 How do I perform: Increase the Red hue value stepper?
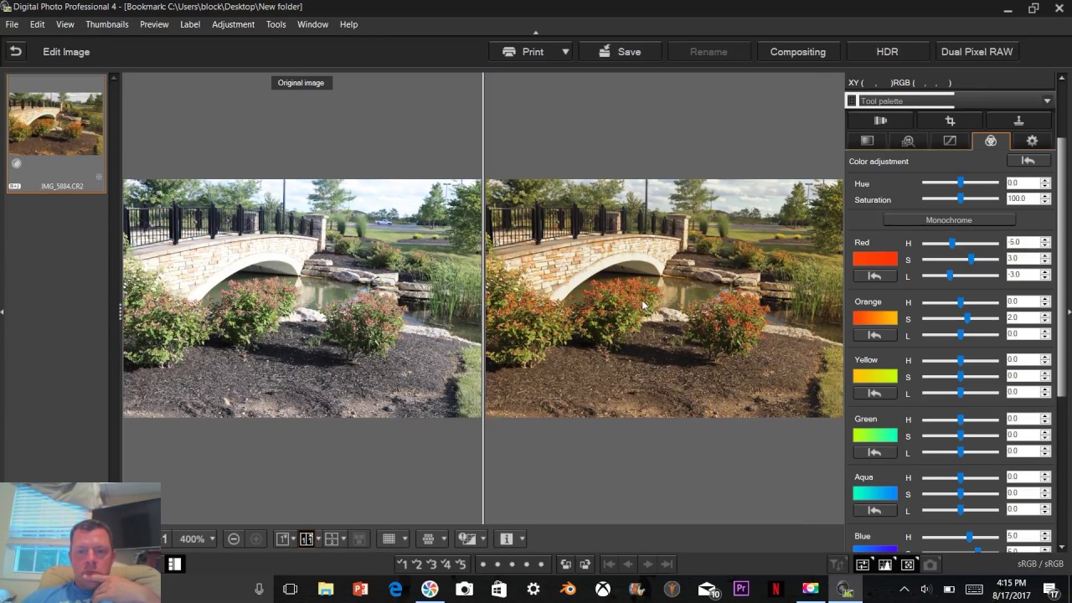[x=1045, y=240]
